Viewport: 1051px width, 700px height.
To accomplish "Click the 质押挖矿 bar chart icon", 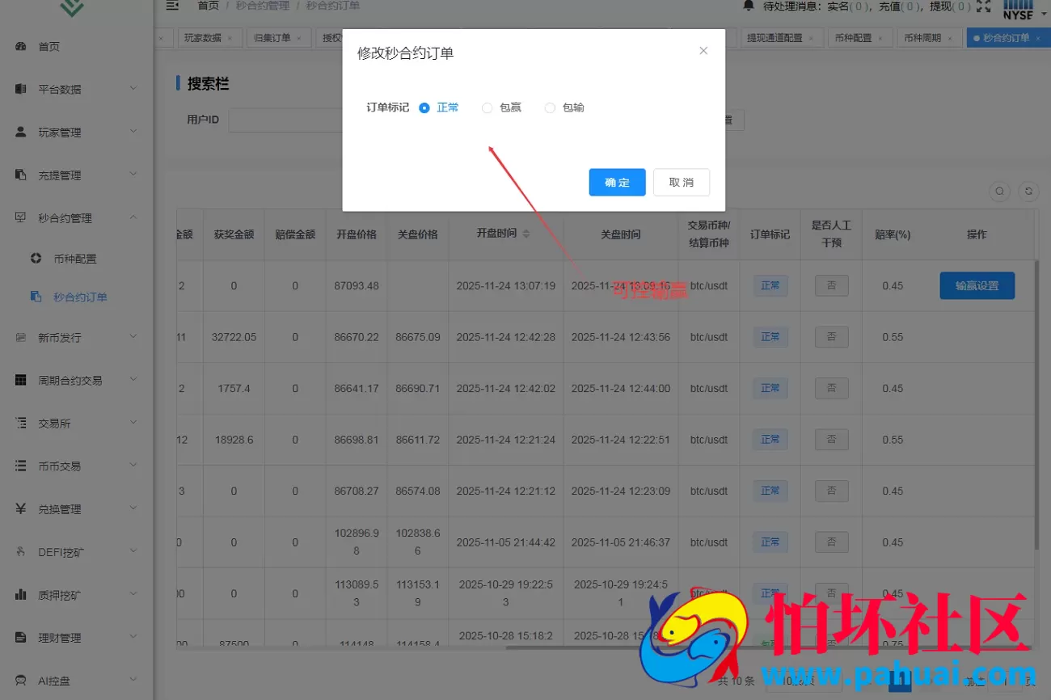I will pyautogui.click(x=21, y=595).
